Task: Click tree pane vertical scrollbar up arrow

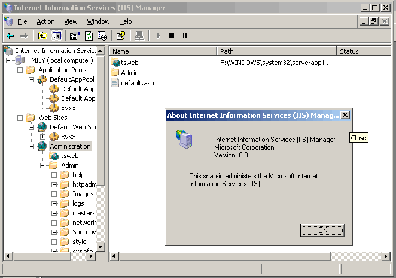Action: pos(100,51)
